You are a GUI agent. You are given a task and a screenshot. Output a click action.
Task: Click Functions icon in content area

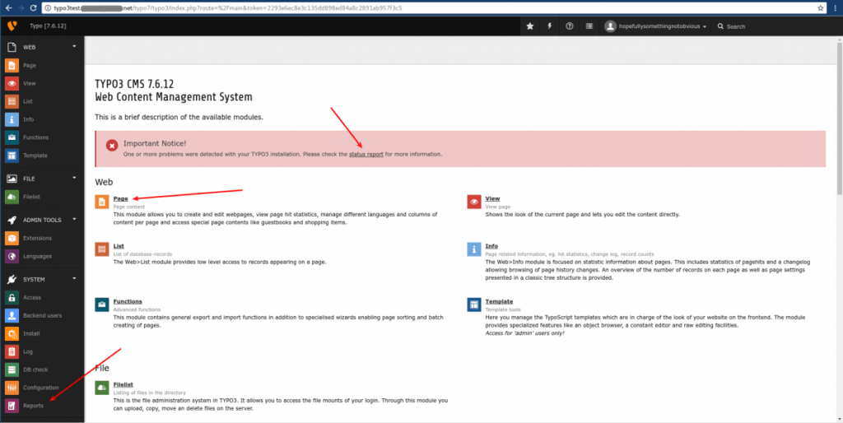101,304
